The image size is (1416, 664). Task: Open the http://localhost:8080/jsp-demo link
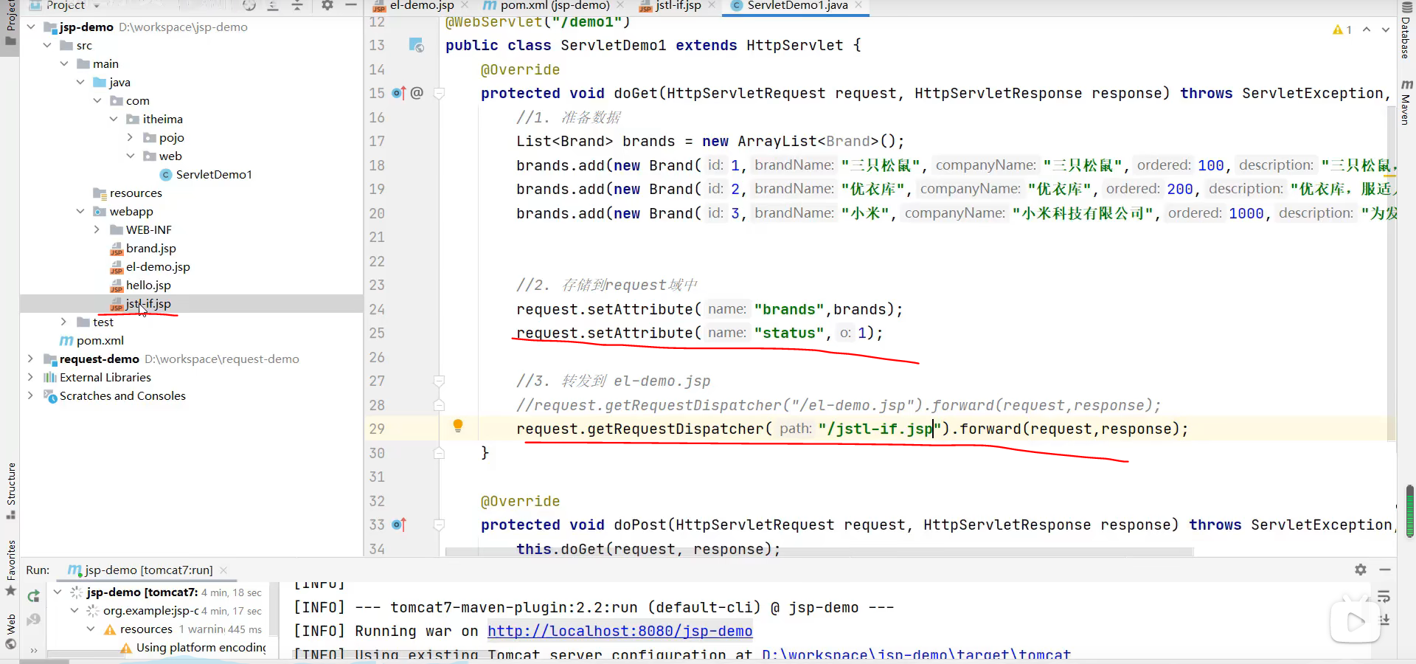tap(619, 631)
